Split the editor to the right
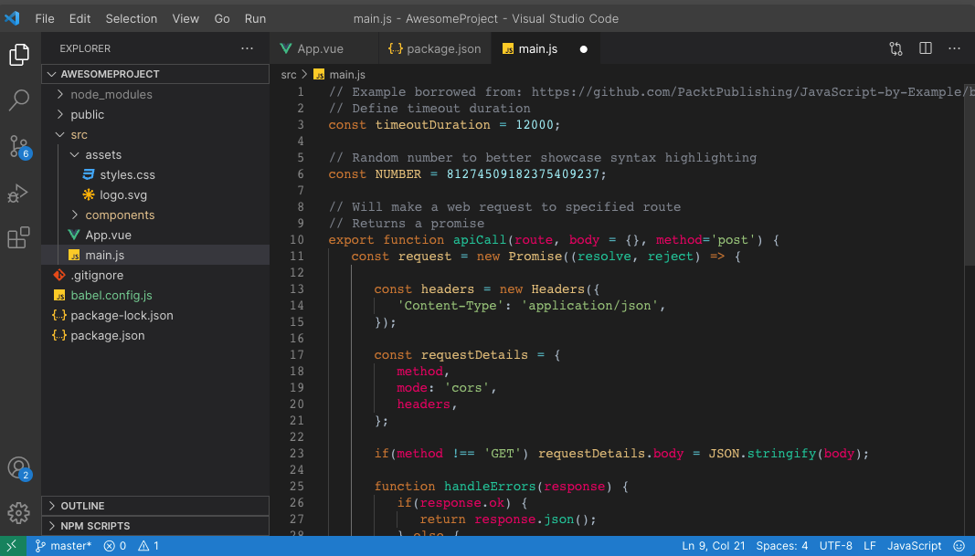975x556 pixels. [926, 48]
